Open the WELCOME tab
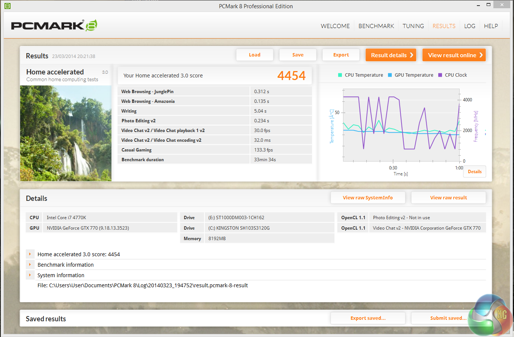The width and height of the screenshot is (514, 337). point(335,26)
